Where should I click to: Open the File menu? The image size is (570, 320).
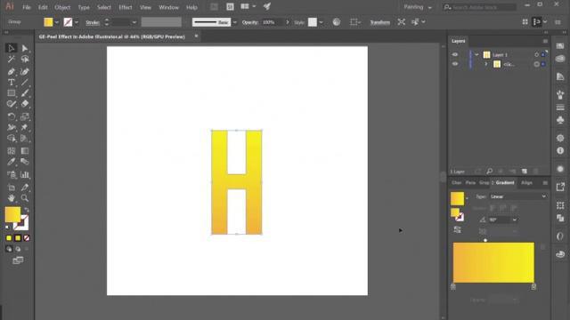click(x=27, y=7)
